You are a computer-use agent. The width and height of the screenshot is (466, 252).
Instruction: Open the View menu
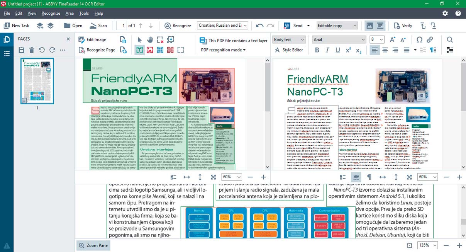[x=32, y=13]
